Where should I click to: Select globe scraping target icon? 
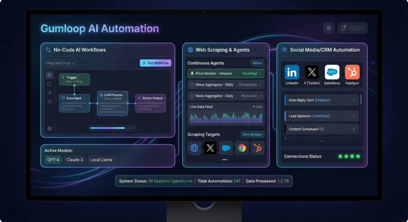[x=194, y=148]
